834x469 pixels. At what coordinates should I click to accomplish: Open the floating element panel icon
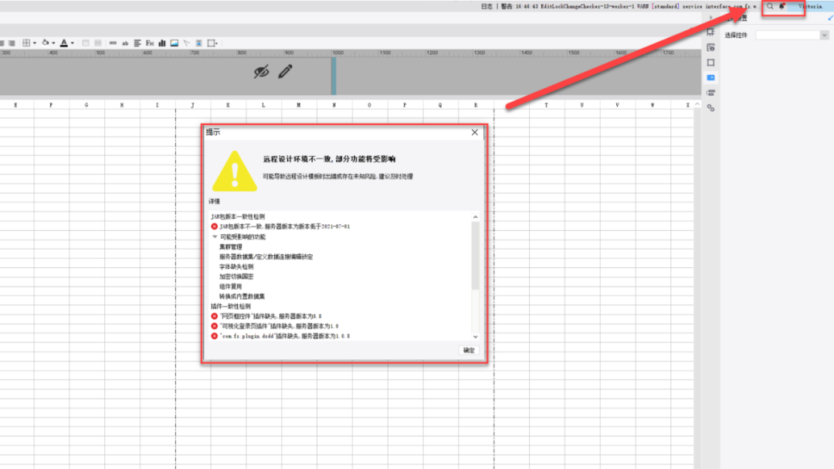pyautogui.click(x=710, y=63)
